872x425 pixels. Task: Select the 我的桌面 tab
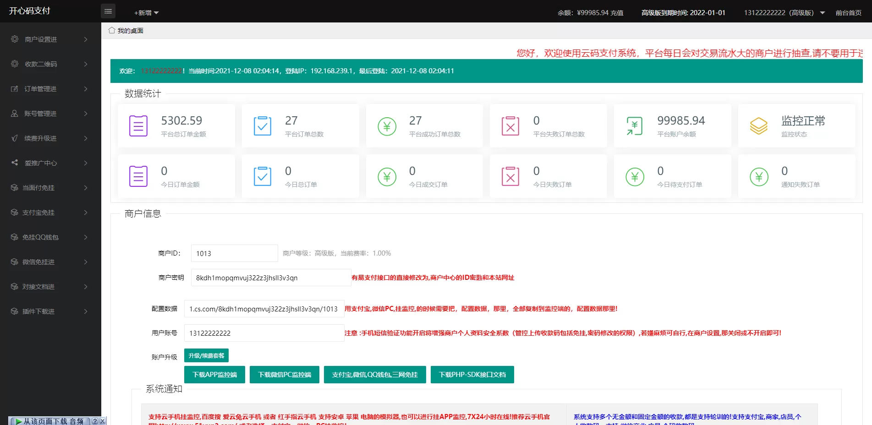[x=130, y=31]
